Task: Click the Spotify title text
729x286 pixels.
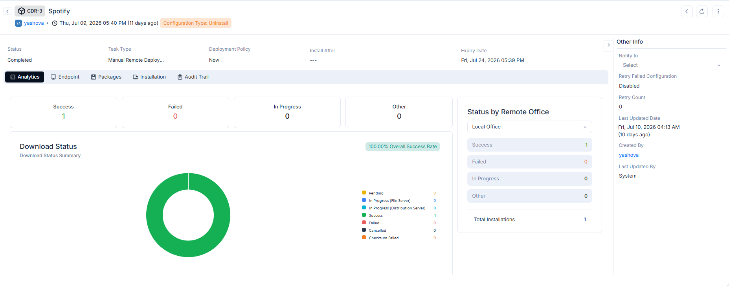Action: [x=59, y=11]
